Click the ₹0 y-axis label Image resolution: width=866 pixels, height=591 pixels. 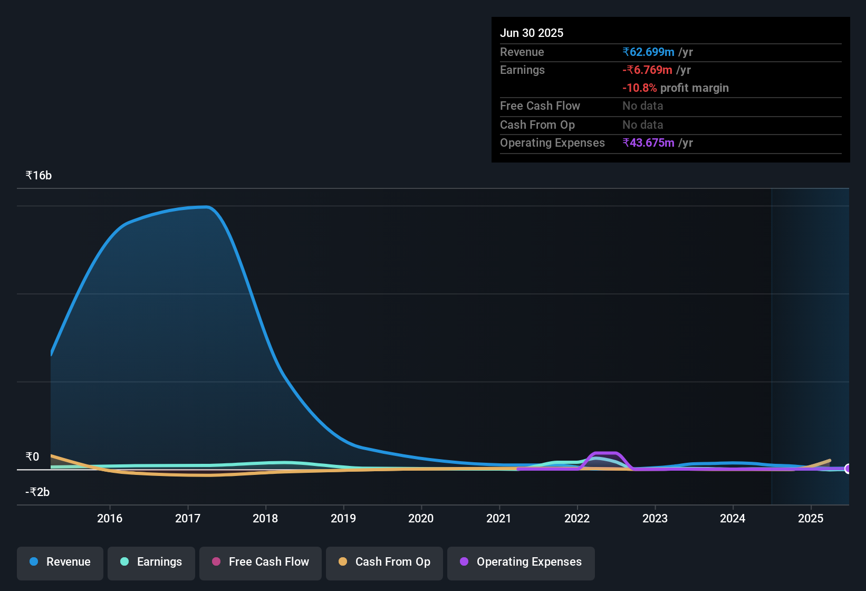pos(32,457)
